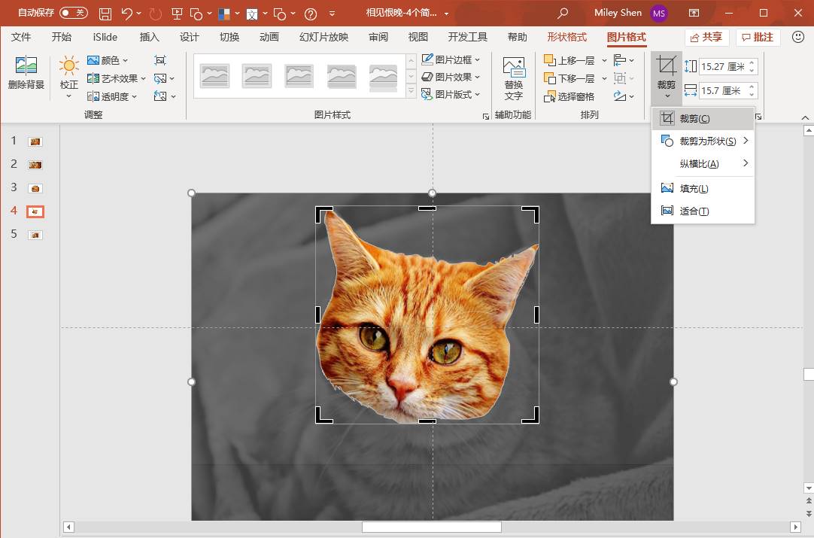
Task: Click the search magnifier icon
Action: (x=563, y=14)
